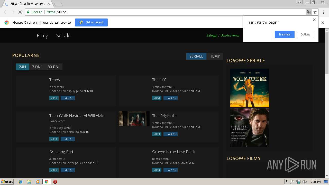Click the red Opera taskbar icon
This screenshot has width=329, height=185.
pos(55,182)
